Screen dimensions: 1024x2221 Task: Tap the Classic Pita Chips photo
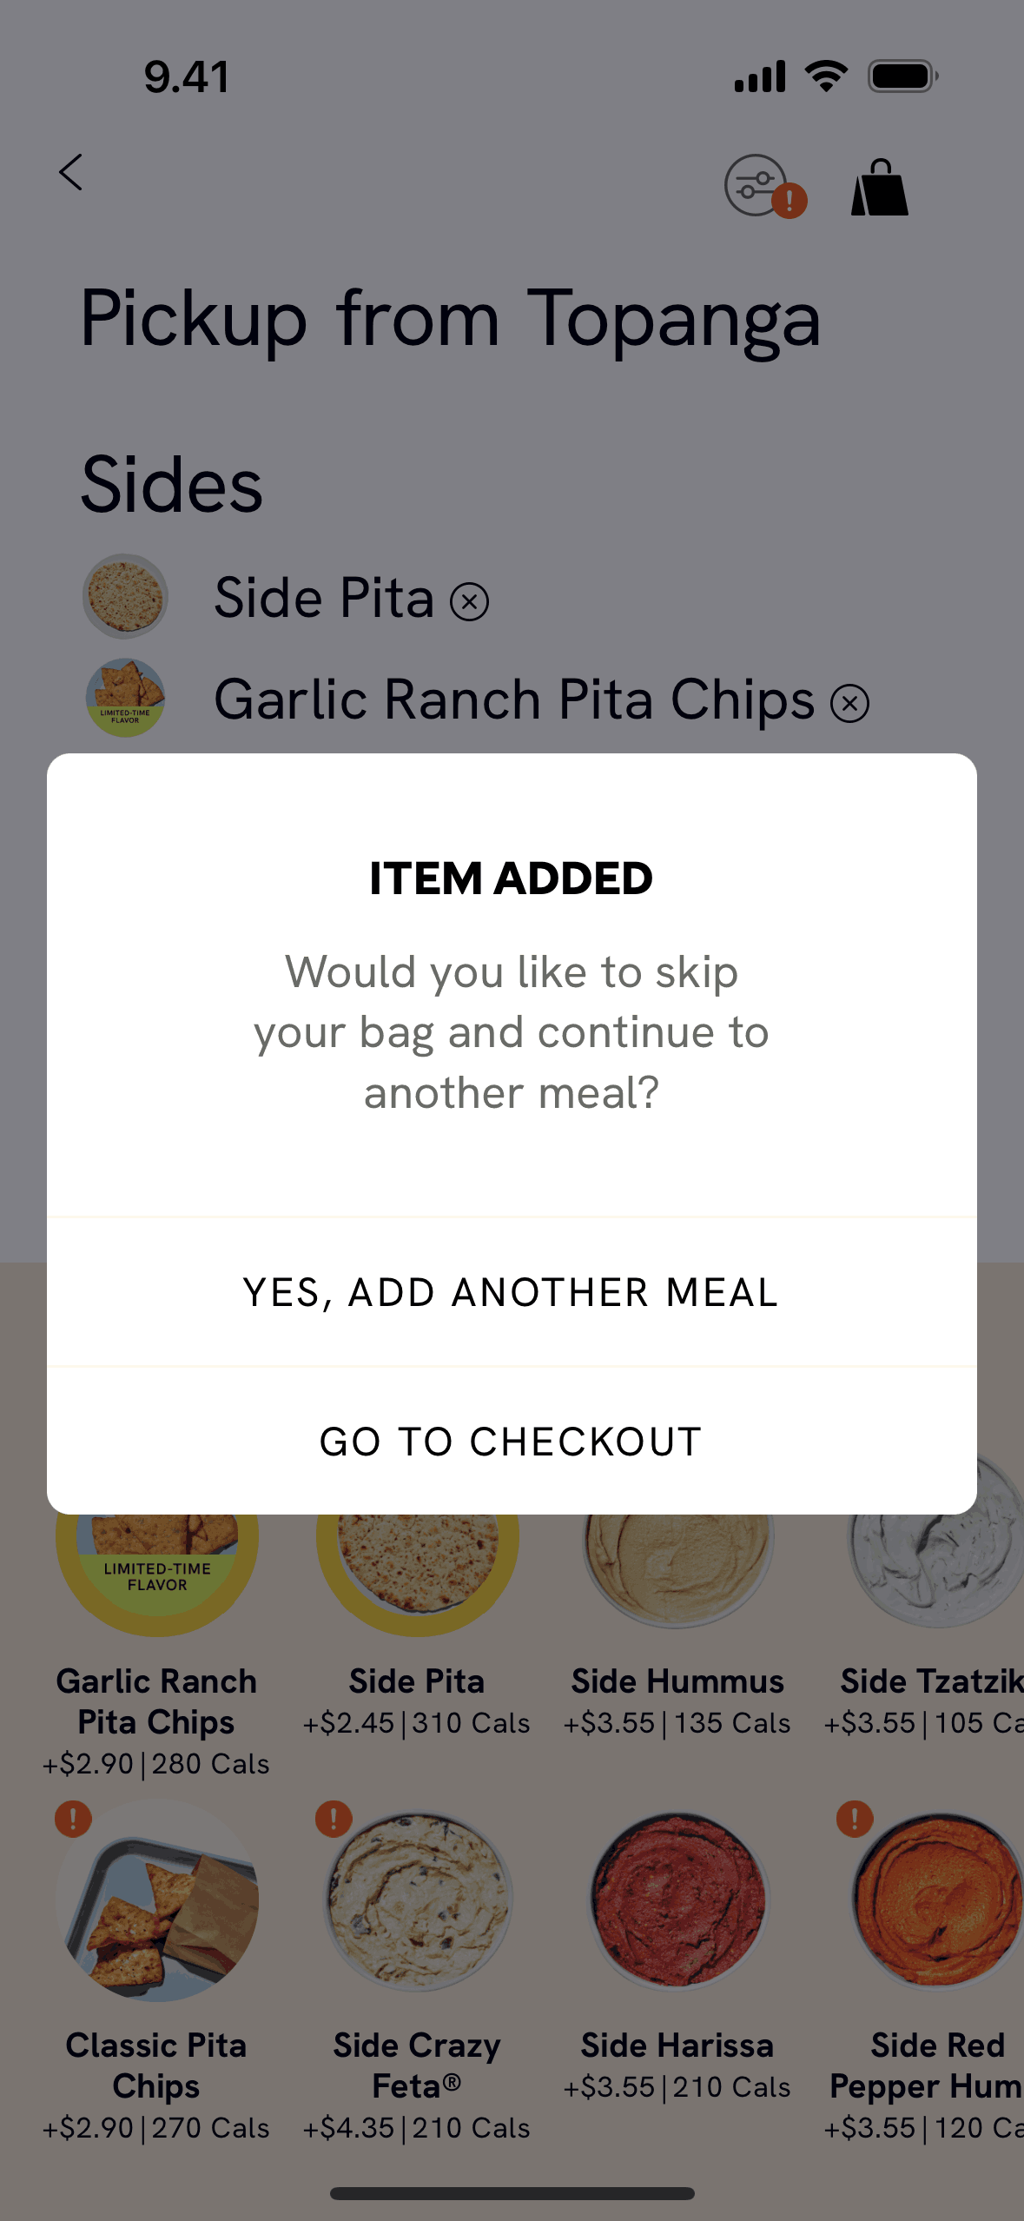click(x=157, y=1900)
